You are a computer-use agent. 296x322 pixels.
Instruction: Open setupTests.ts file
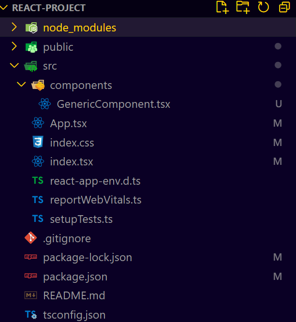coord(81,220)
